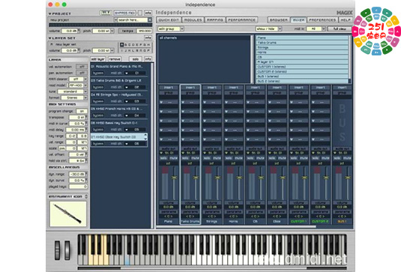Switch to the Modules tab

tap(193, 20)
